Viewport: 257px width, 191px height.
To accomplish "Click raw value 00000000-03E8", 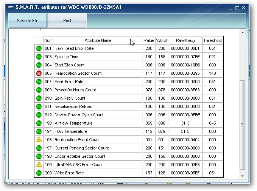I will click(185, 165).
